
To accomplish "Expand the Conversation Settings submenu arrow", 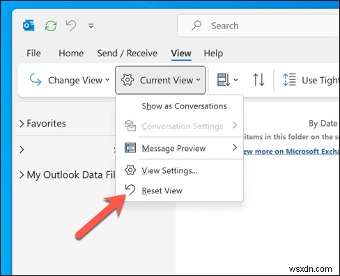I will point(235,125).
